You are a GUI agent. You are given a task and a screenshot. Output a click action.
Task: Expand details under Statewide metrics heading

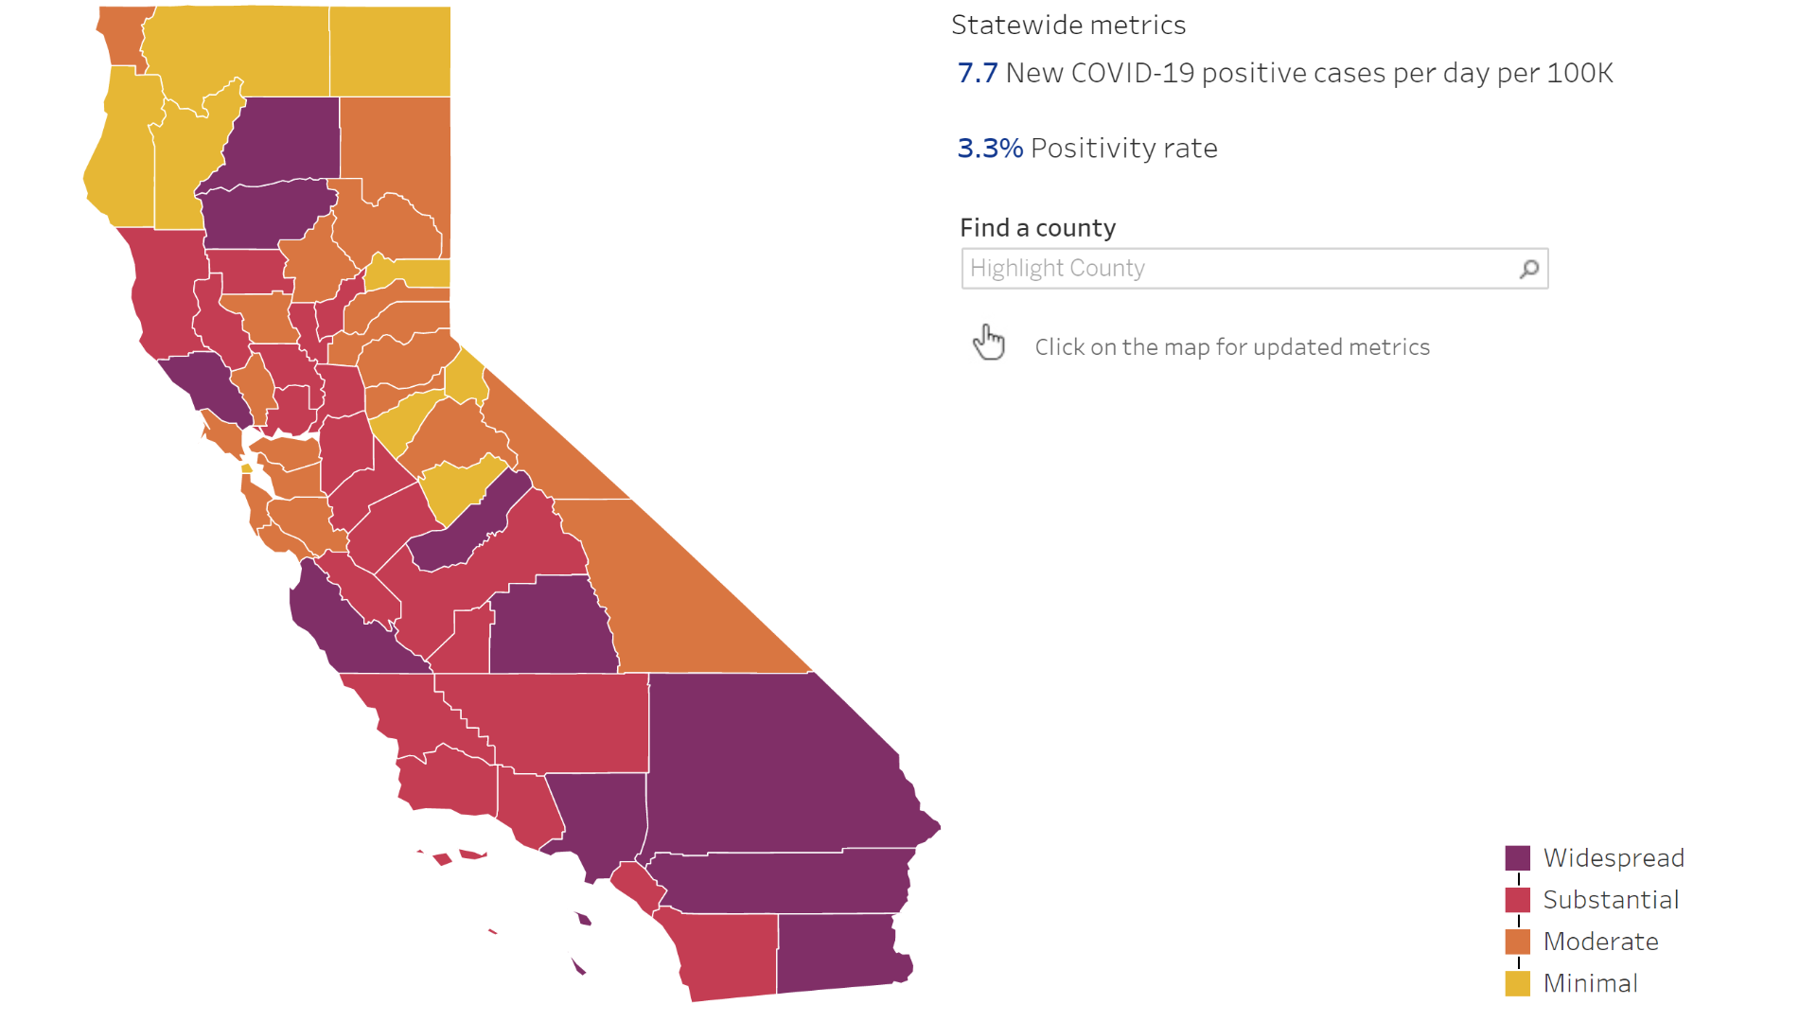pos(1068,26)
